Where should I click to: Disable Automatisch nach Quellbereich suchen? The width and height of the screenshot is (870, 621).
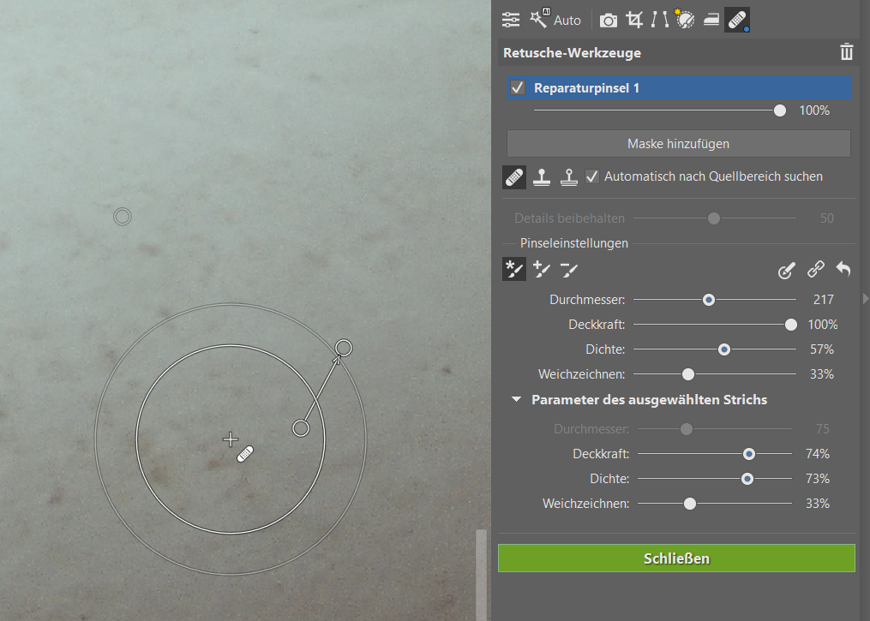point(592,176)
